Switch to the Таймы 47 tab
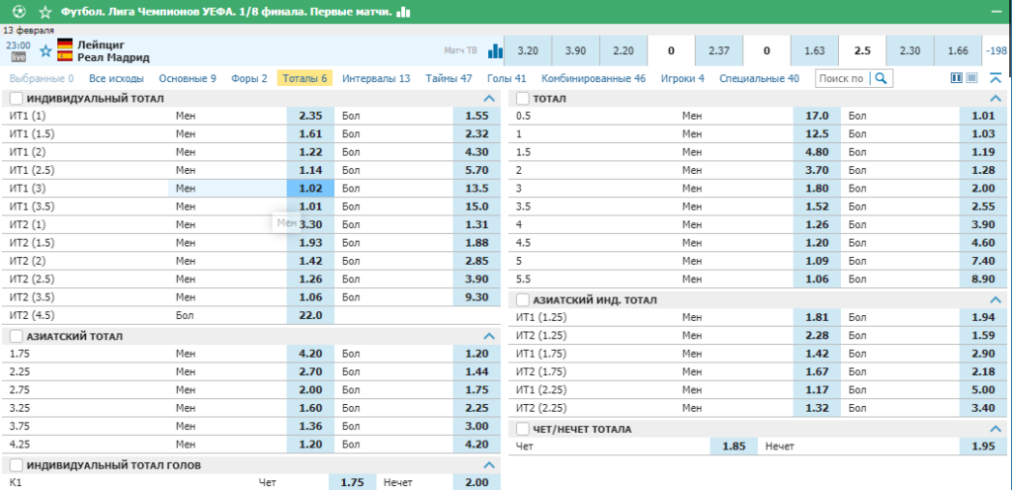The height and width of the screenshot is (490, 1012). click(449, 79)
